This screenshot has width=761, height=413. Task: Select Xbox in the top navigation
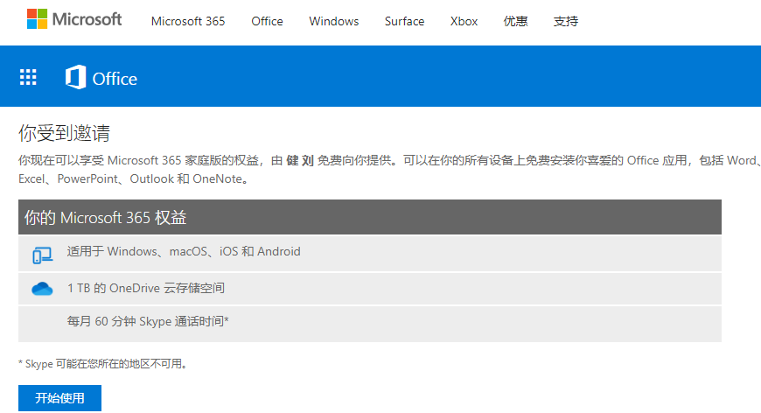click(x=464, y=21)
